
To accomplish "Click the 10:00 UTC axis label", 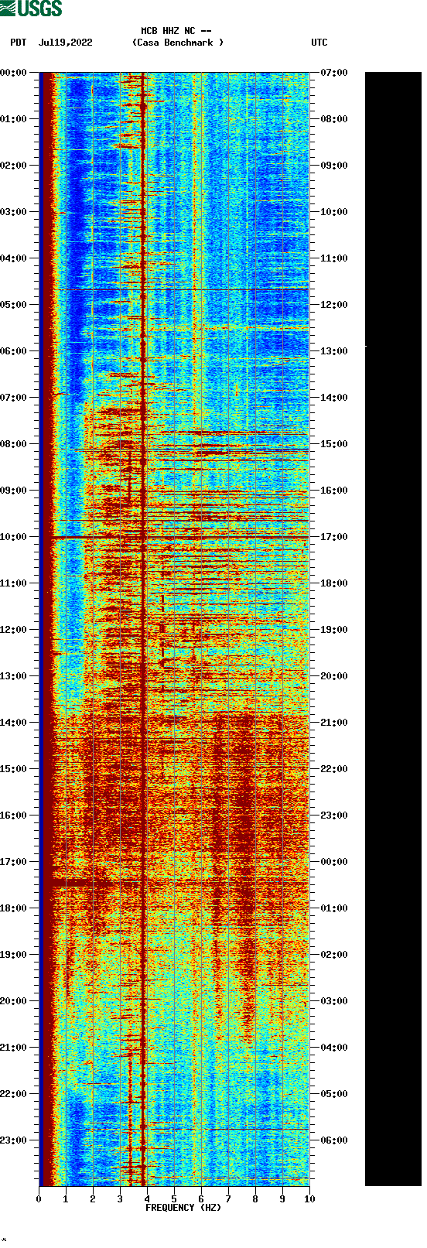I will coord(334,212).
